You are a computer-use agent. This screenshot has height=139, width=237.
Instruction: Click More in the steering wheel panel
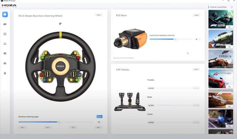99,15
